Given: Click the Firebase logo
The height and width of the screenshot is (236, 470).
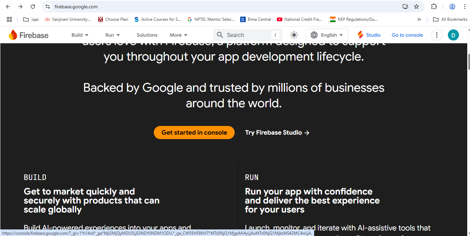Looking at the screenshot, I should (x=28, y=35).
